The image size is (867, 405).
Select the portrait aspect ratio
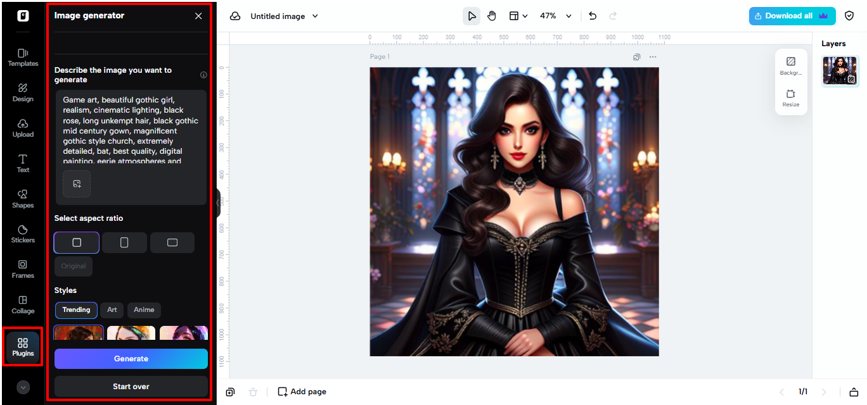pos(124,242)
